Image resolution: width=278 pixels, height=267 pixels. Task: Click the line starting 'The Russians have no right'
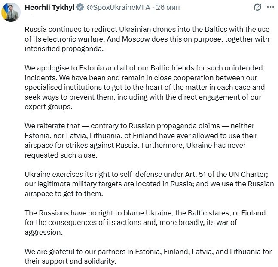[x=145, y=213]
